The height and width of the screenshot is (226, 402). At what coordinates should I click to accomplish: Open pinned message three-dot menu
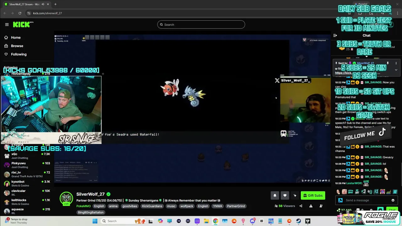pyautogui.click(x=396, y=63)
